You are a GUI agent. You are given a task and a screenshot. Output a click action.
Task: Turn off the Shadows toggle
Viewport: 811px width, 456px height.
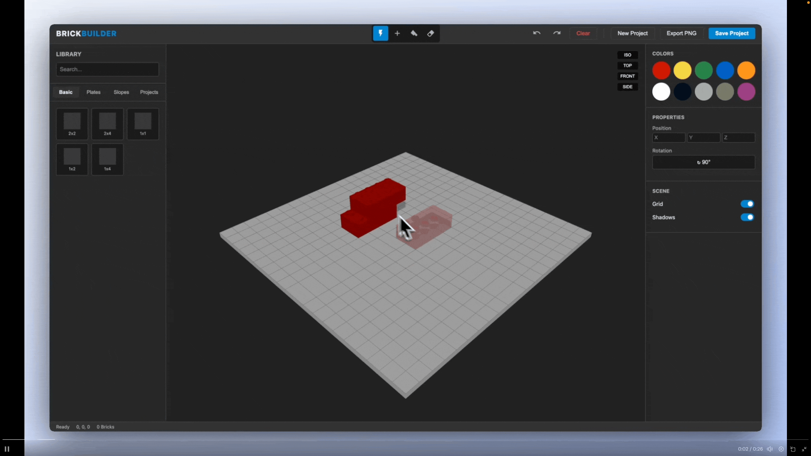pos(747,217)
